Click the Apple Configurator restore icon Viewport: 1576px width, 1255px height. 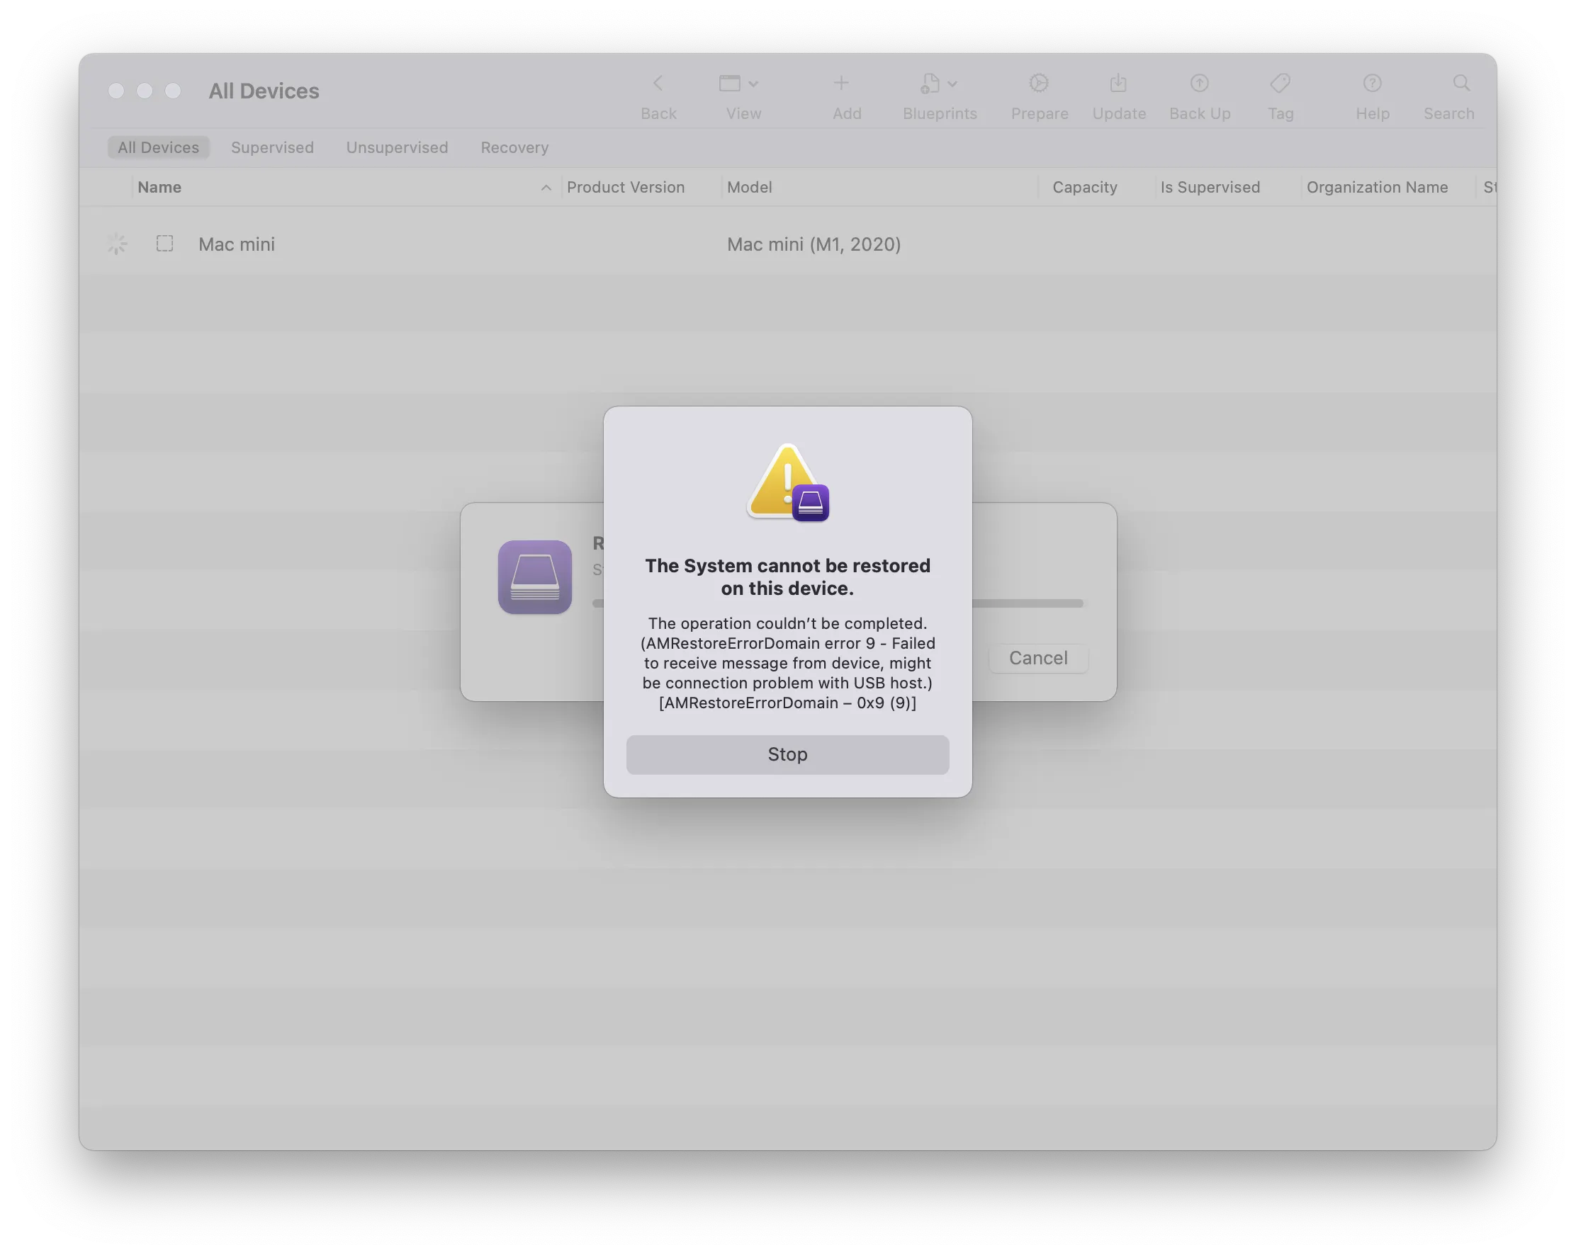point(534,577)
